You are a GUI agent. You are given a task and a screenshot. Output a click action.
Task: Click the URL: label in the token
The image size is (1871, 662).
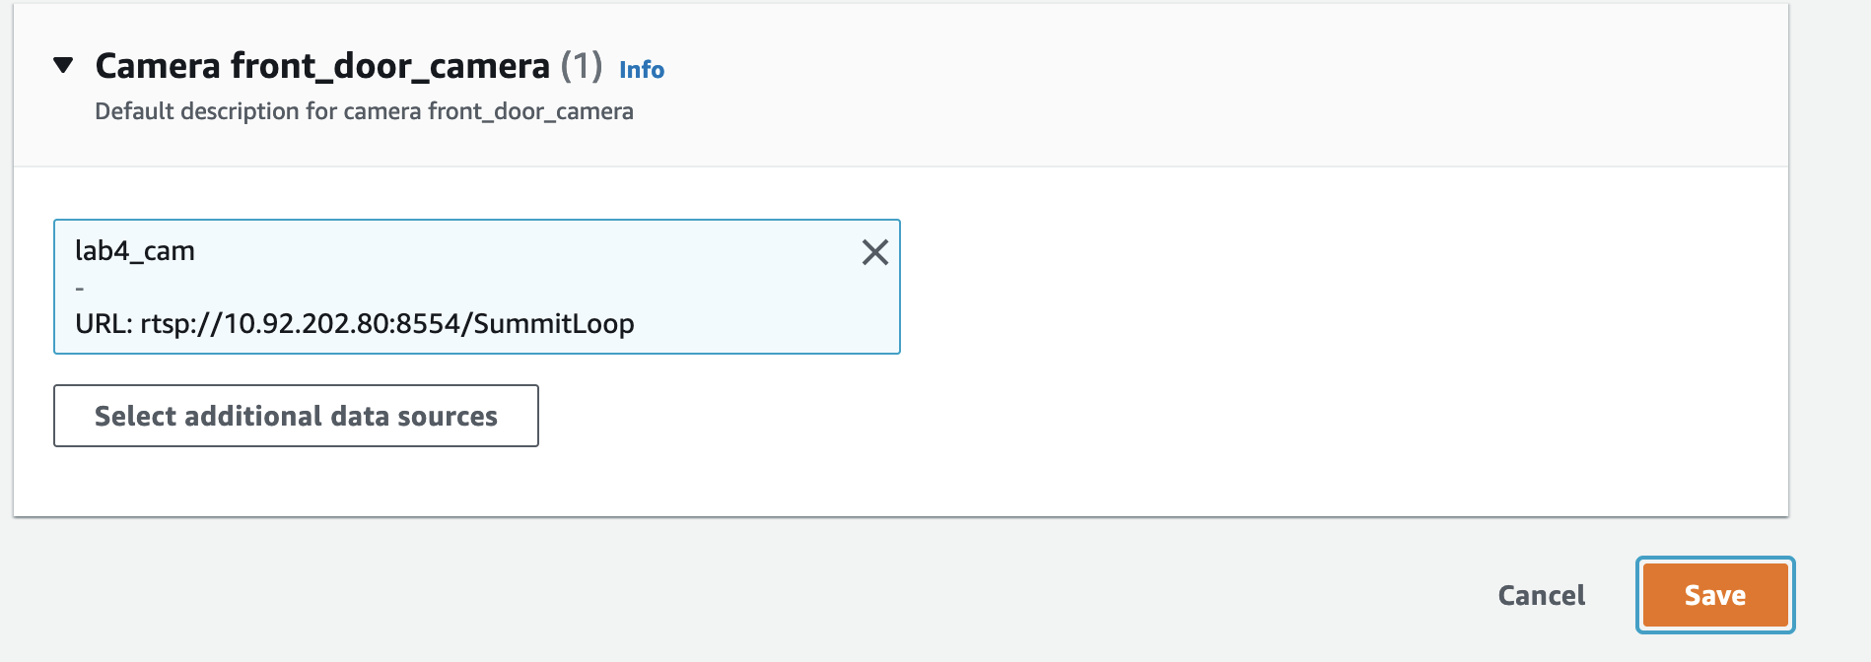[x=104, y=324]
